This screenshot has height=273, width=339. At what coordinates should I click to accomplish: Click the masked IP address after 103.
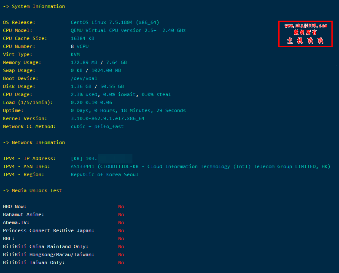click(x=115, y=158)
